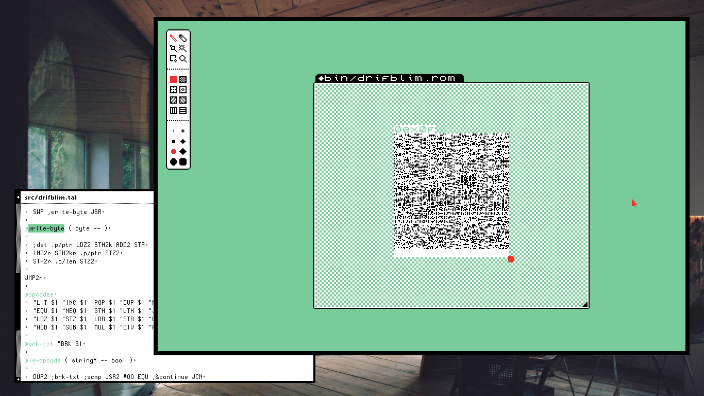This screenshot has width=704, height=396.
Task: Click the @opcodes label in editor
Action: tap(41, 294)
